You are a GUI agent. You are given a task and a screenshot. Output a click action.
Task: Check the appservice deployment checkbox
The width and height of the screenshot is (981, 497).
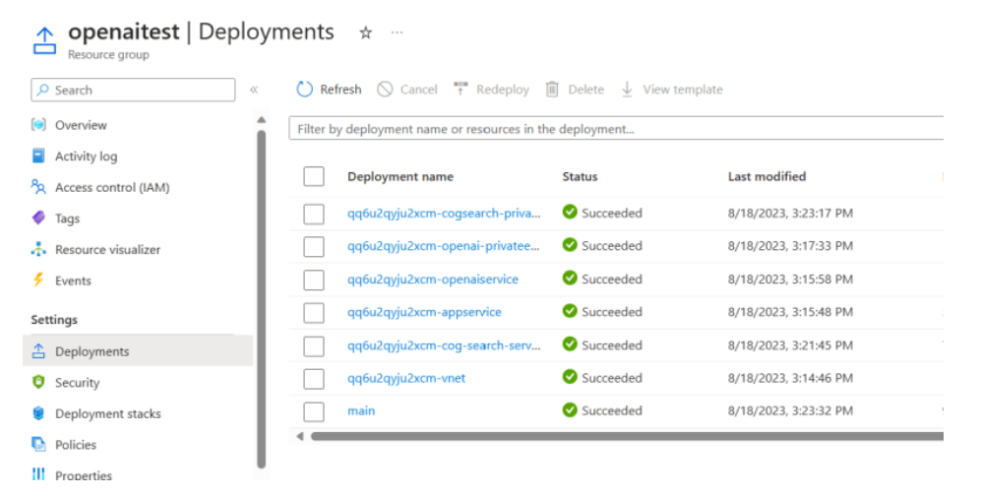[314, 312]
